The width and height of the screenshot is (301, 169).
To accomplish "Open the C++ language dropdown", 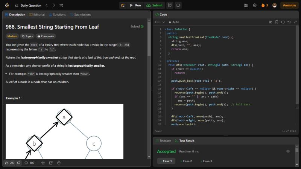I will pos(160,22).
